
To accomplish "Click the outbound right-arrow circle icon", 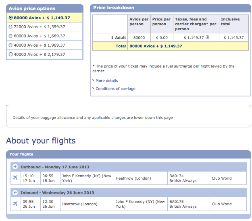I will [15, 167].
